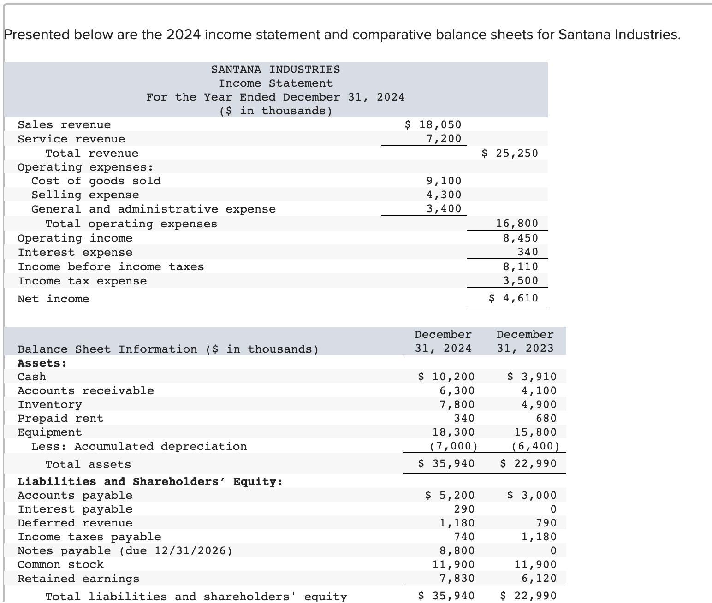712x603 pixels.
Task: Click the 'Accounts receivable' label
Action: click(x=86, y=391)
